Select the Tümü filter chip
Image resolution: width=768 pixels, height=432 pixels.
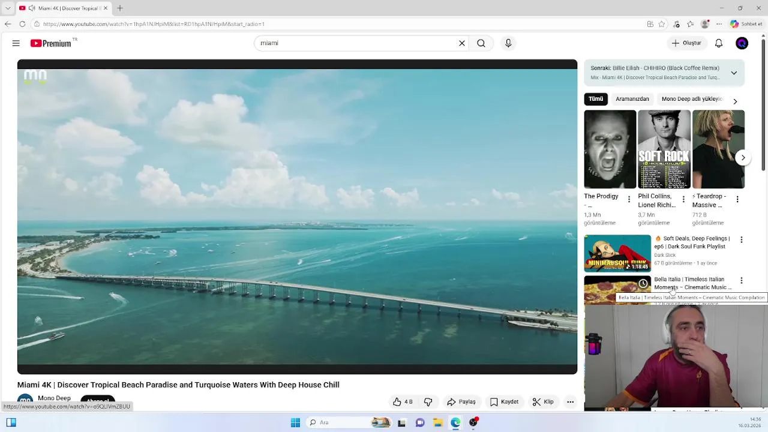(596, 99)
